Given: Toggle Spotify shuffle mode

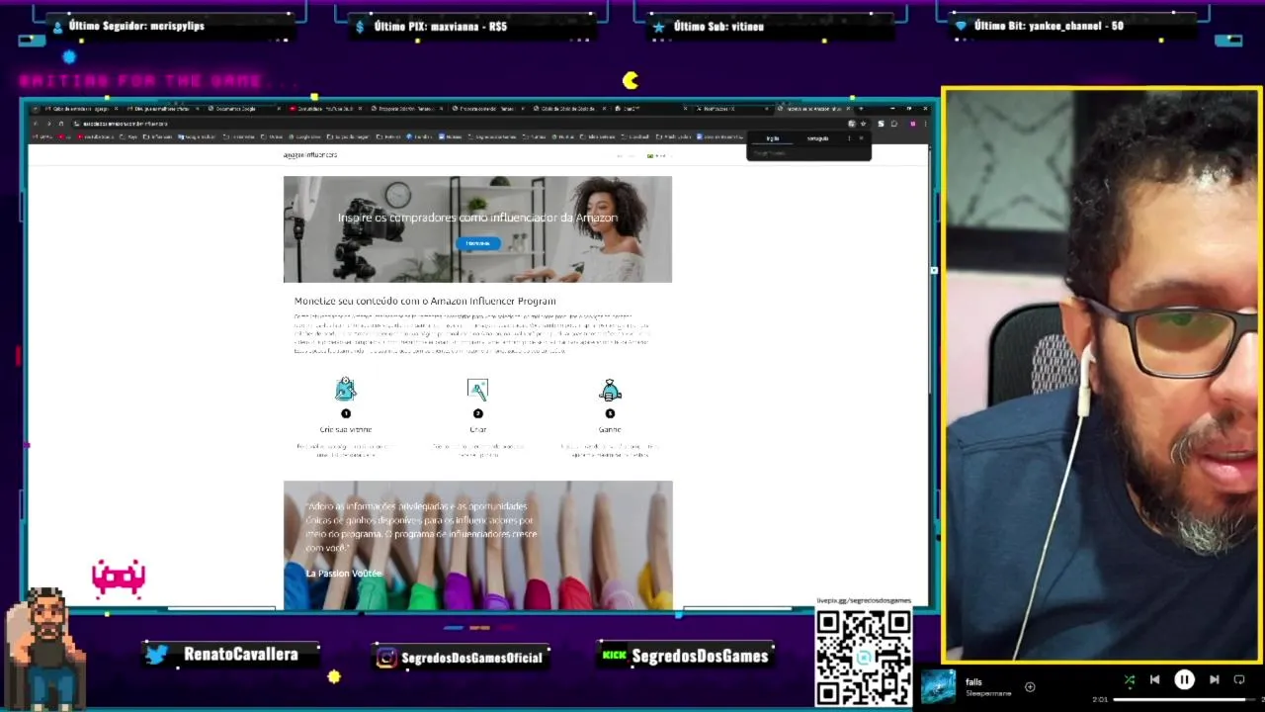Looking at the screenshot, I should tap(1129, 679).
